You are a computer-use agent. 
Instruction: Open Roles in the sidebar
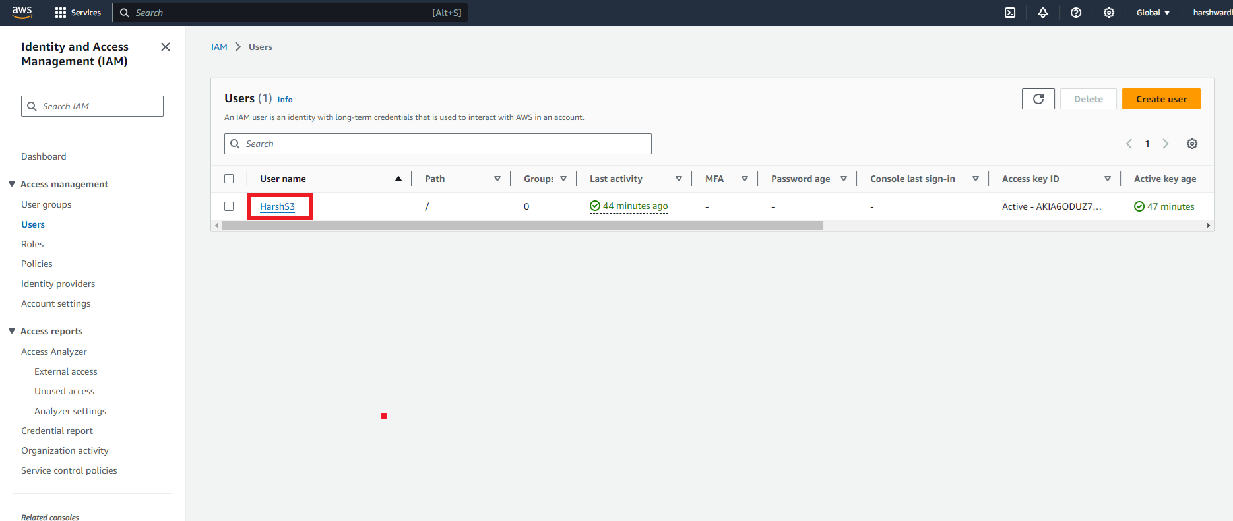pos(32,244)
